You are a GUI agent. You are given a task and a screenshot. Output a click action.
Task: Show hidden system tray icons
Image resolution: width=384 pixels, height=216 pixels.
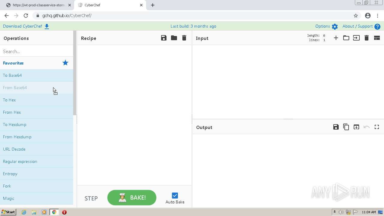pos(334,212)
